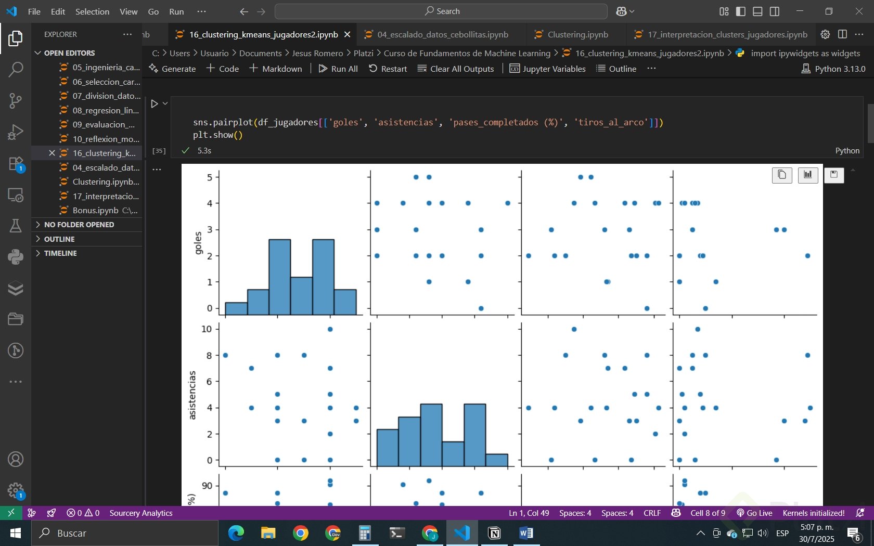Screen dimensions: 874x546
Task: Toggle the Primary Side Bar
Action: 741,11
